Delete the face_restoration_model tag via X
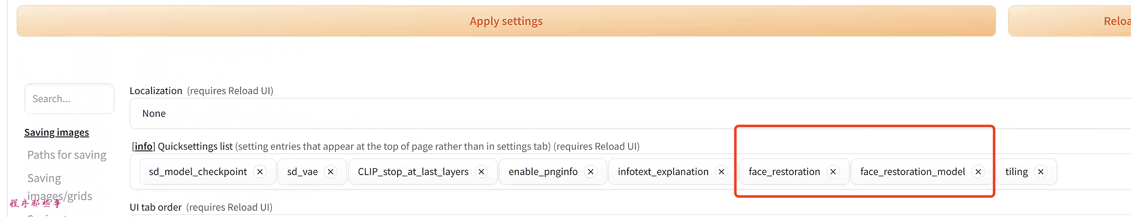This screenshot has width=1131, height=217. pos(978,172)
